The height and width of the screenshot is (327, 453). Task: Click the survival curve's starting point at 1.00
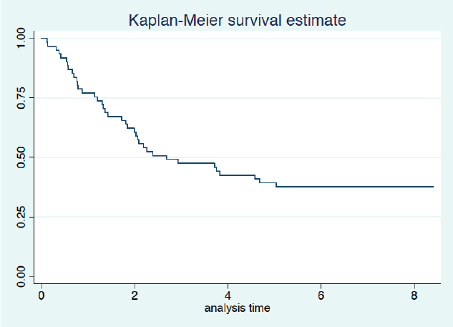click(42, 38)
